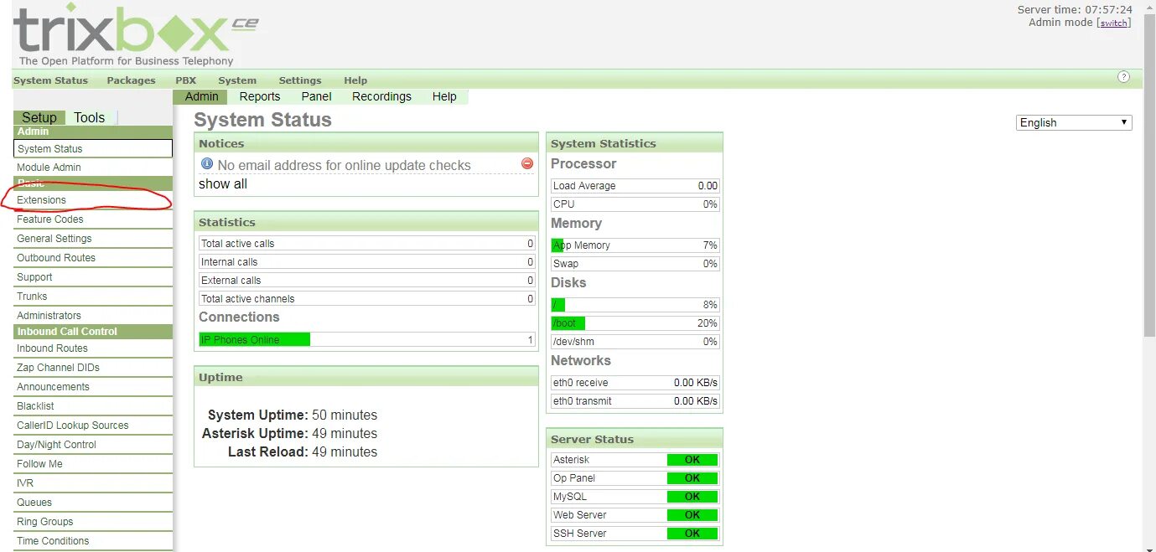Click the App Memory usage bar
This screenshot has height=552, width=1156.
click(x=635, y=245)
